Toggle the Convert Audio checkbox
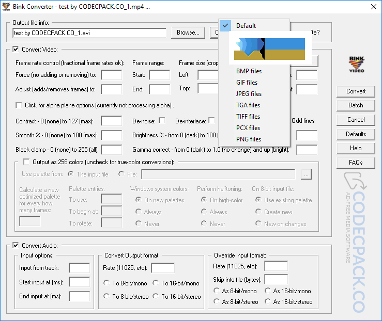The width and height of the screenshot is (382, 321). (x=16, y=245)
